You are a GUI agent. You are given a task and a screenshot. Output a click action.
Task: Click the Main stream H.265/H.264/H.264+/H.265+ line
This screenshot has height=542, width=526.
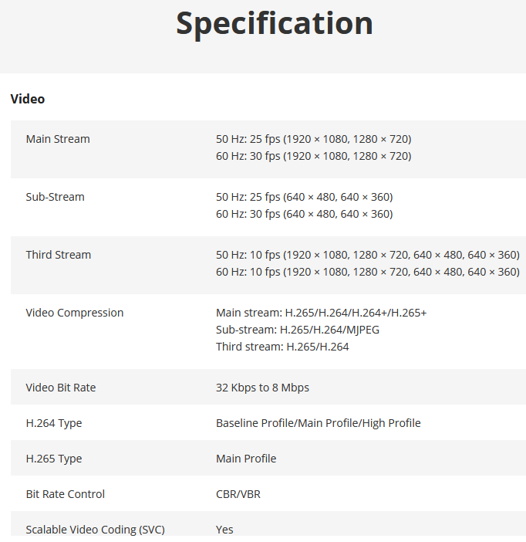point(321,313)
